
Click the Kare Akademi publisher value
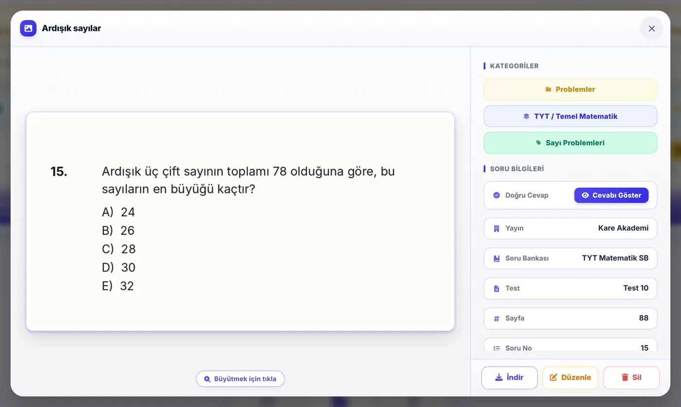pyautogui.click(x=623, y=228)
